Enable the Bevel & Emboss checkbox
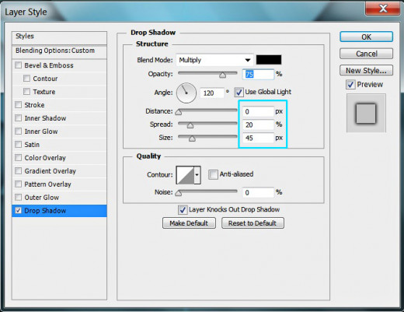Viewport: 404px width, 312px height. [x=19, y=65]
